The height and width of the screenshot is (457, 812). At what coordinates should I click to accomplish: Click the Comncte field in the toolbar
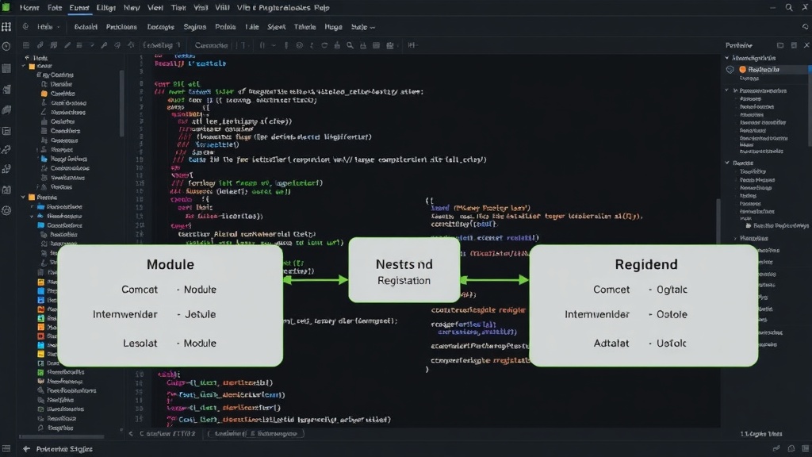[211, 45]
